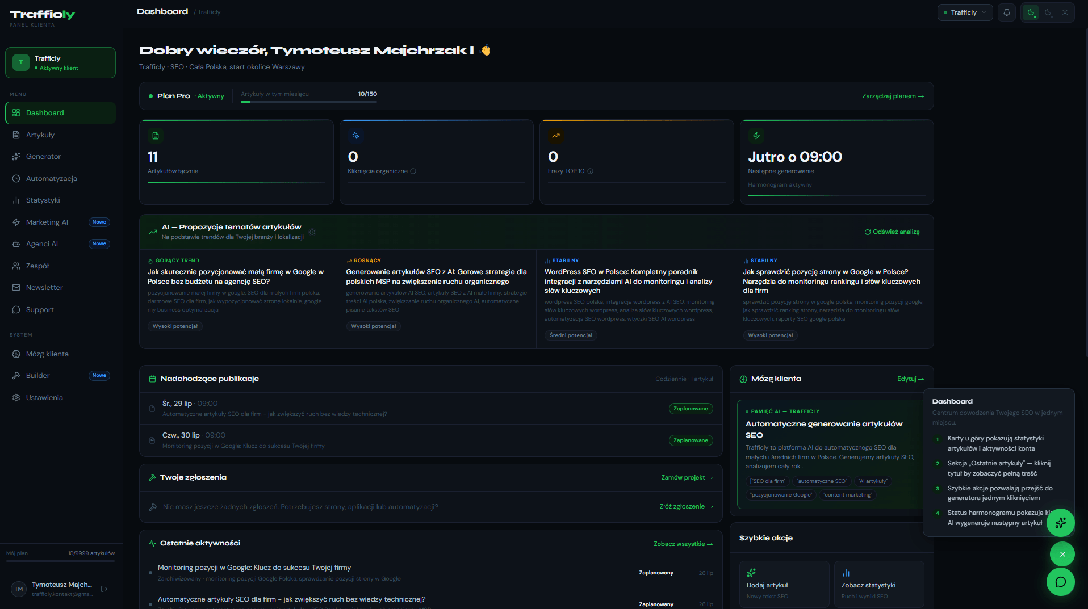Click the Mój plan progress bar in sidebar
The height and width of the screenshot is (609, 1088).
coord(60,561)
